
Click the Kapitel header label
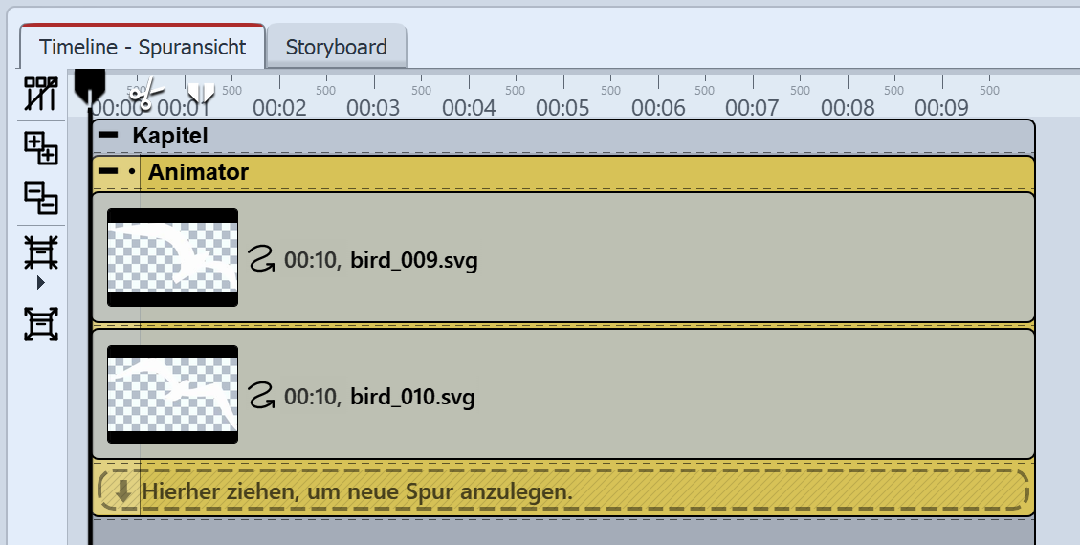click(170, 136)
